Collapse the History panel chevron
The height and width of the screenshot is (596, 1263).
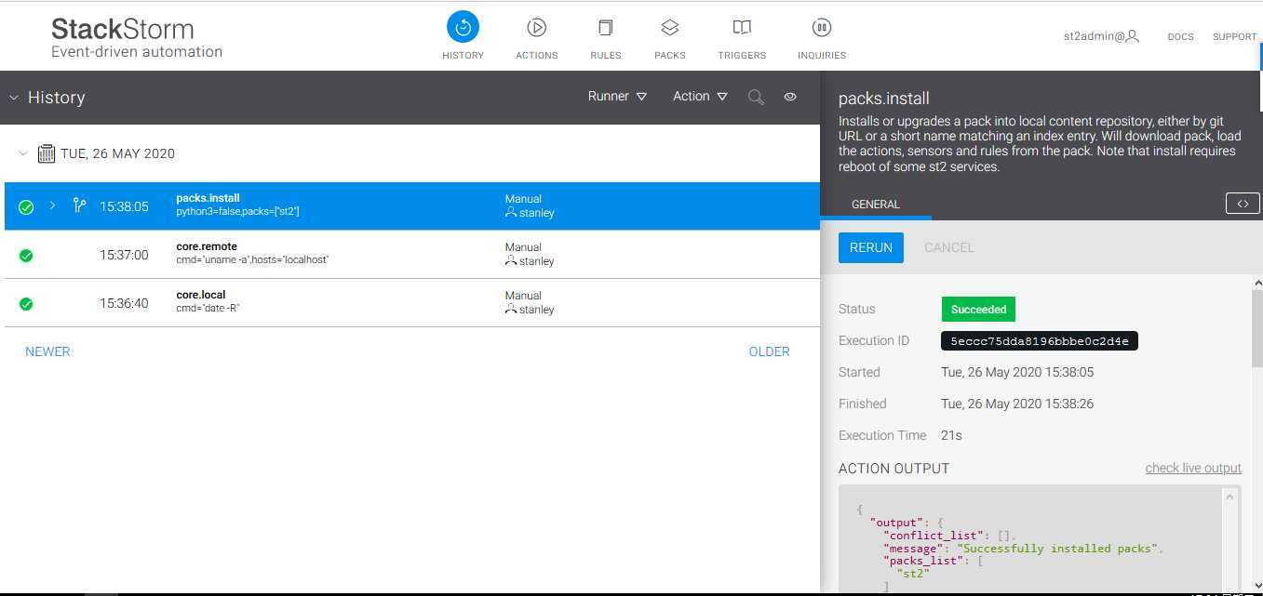[x=14, y=98]
